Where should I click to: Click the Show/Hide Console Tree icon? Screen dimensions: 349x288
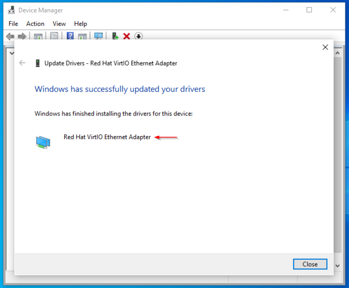(38, 36)
